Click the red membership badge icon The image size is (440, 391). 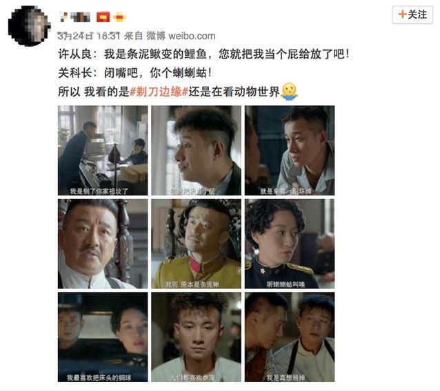click(103, 17)
